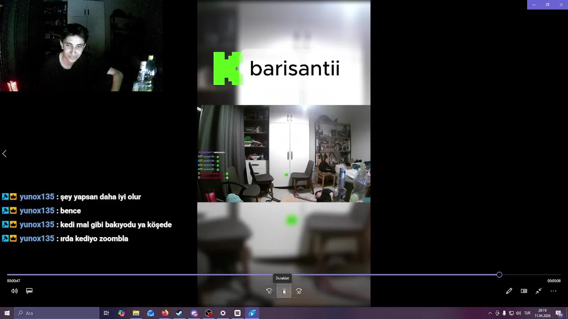Click the Meet Now tray icon
This screenshot has height=319, width=568.
click(497, 313)
